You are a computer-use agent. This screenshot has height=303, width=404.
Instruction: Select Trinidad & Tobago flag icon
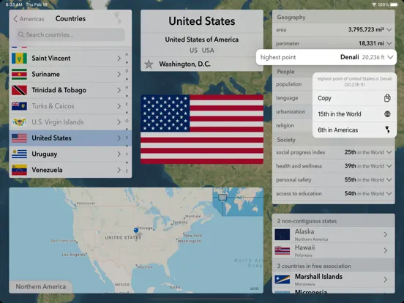point(19,90)
